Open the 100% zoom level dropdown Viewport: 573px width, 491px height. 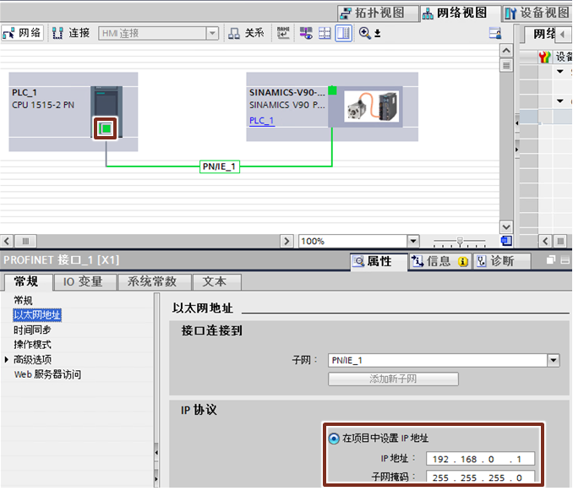coord(413,241)
